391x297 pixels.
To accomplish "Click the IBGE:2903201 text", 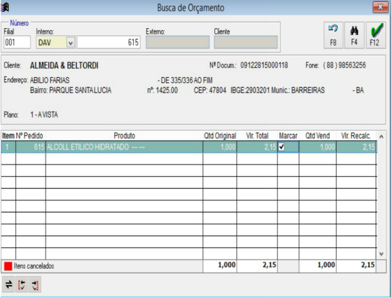I will [250, 90].
